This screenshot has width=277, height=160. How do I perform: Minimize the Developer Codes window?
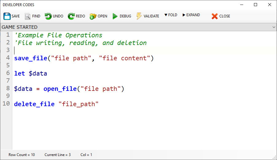(x=241, y=5)
